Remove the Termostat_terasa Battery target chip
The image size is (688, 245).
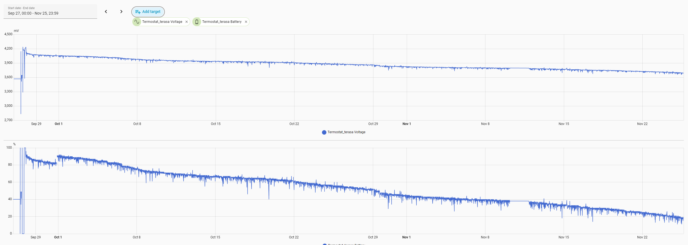pos(246,22)
